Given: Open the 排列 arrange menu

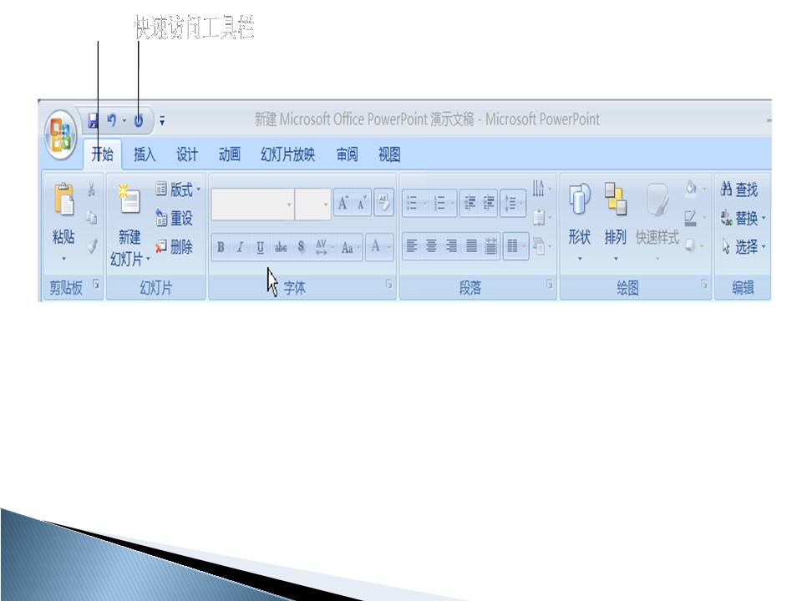Looking at the screenshot, I should coord(616,220).
